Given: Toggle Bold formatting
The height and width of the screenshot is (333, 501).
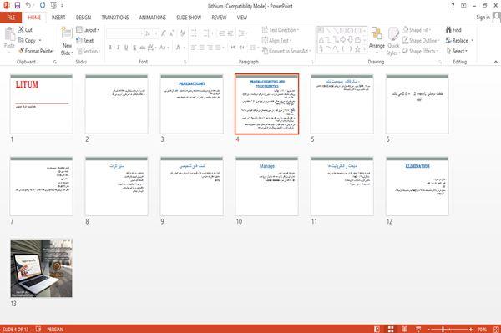Looking at the screenshot, I should 110,48.
